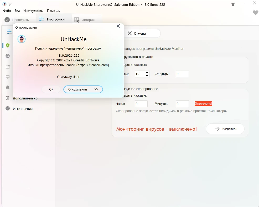The width and height of the screenshot is (259, 207).
Task: Click the hamburger menu icon in title bar
Action: (x=10, y=4)
